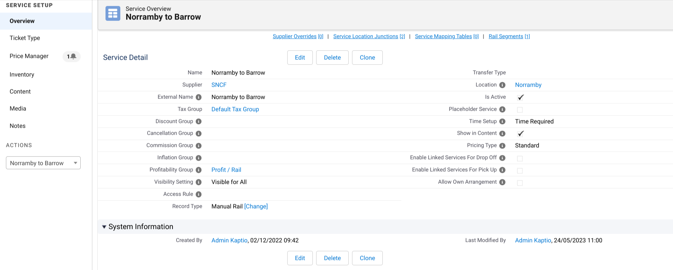
Task: Toggle the Is Active checkbox
Action: pyautogui.click(x=520, y=98)
